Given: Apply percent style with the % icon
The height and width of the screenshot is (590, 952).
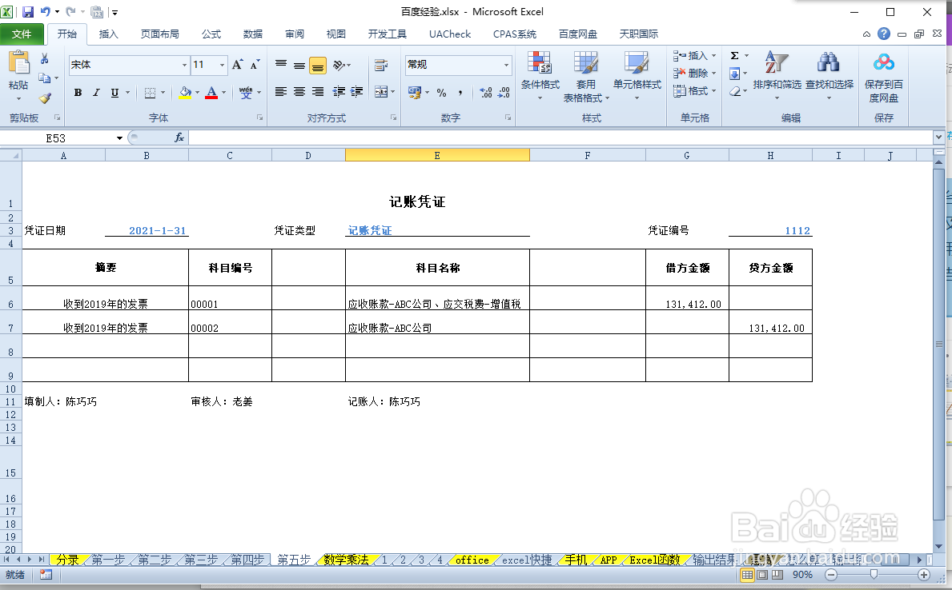Looking at the screenshot, I should coord(441,93).
